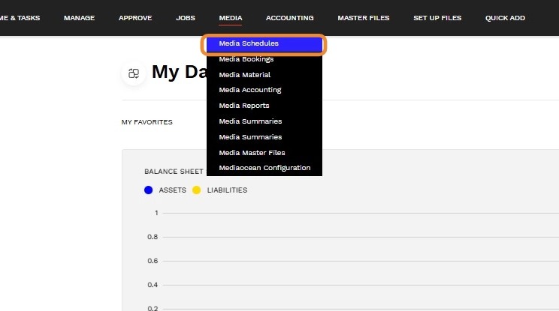The width and height of the screenshot is (559, 311).
Task: Open the Master Files menu
Action: pyautogui.click(x=364, y=18)
